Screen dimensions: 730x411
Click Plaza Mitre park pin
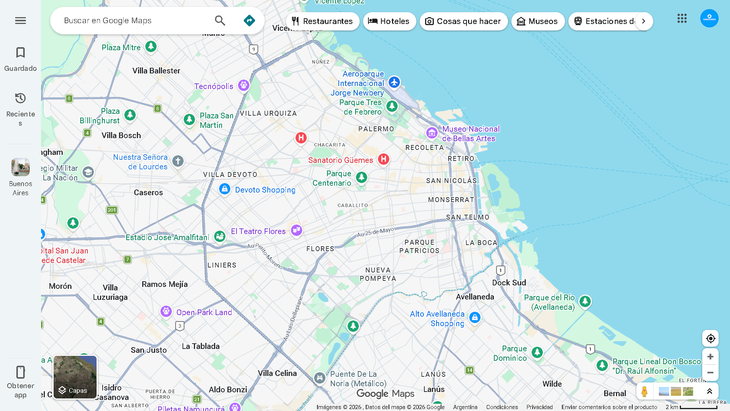[x=151, y=46]
